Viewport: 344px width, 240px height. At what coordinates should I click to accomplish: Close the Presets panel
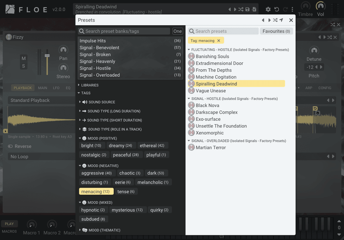tap(291, 20)
